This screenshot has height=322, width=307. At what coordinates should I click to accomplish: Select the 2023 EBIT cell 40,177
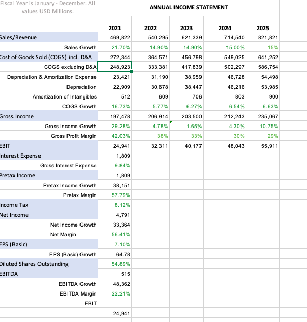pyautogui.click(x=186, y=146)
